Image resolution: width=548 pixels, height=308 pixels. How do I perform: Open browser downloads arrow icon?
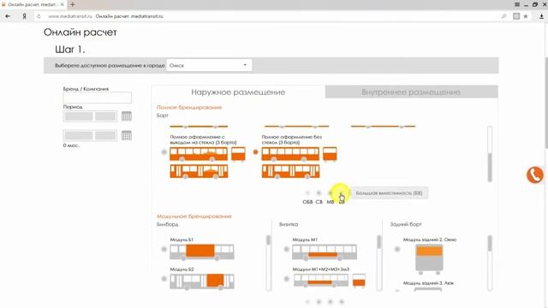541,16
